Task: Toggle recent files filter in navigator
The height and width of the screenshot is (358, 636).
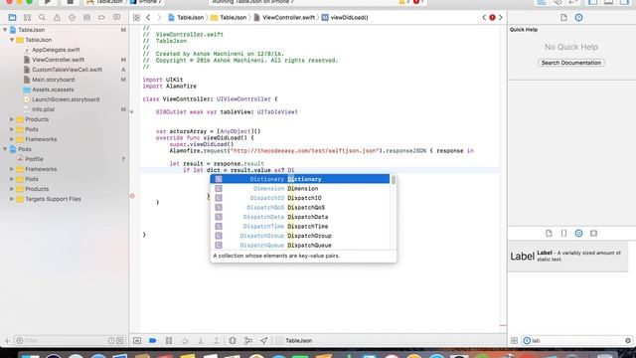Action: click(111, 340)
